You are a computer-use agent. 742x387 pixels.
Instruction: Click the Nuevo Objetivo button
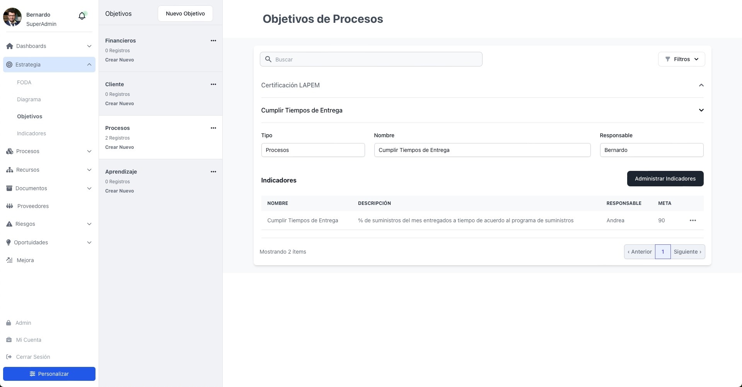point(185,14)
